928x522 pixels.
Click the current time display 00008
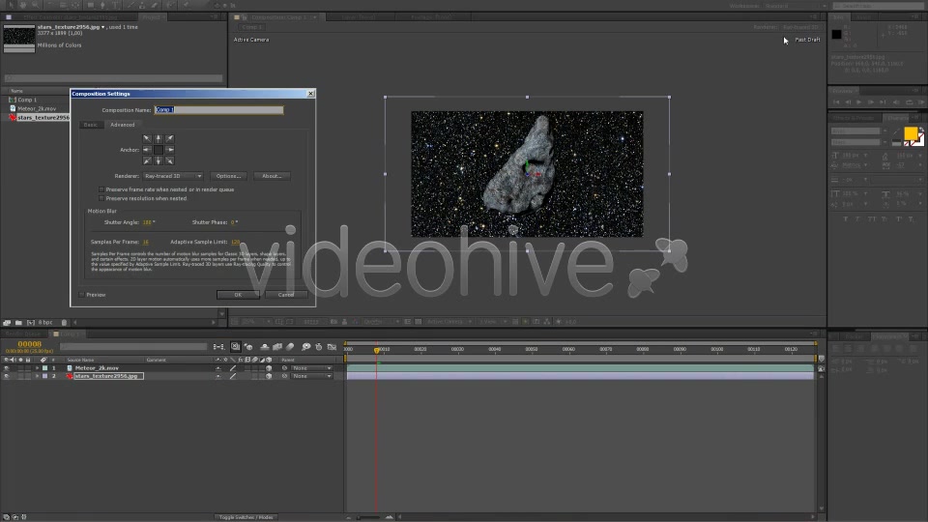pyautogui.click(x=30, y=344)
